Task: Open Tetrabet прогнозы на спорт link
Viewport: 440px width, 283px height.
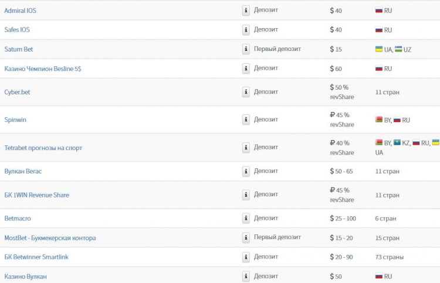Action: 43,148
